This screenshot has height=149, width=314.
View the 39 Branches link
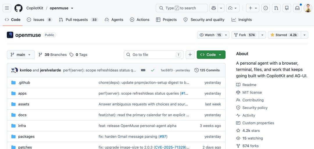pos(53,55)
